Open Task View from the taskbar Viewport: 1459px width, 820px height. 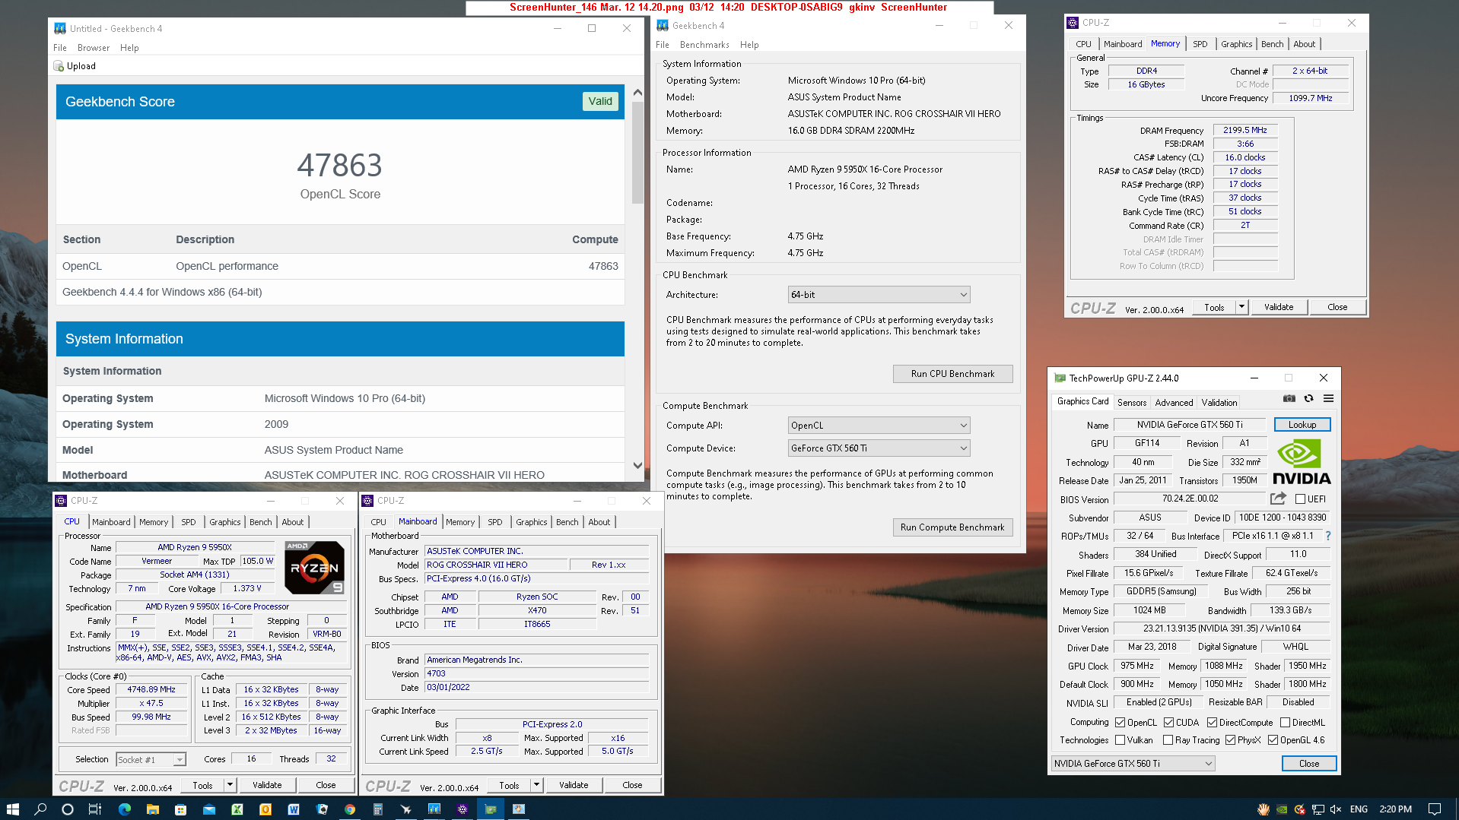95,809
